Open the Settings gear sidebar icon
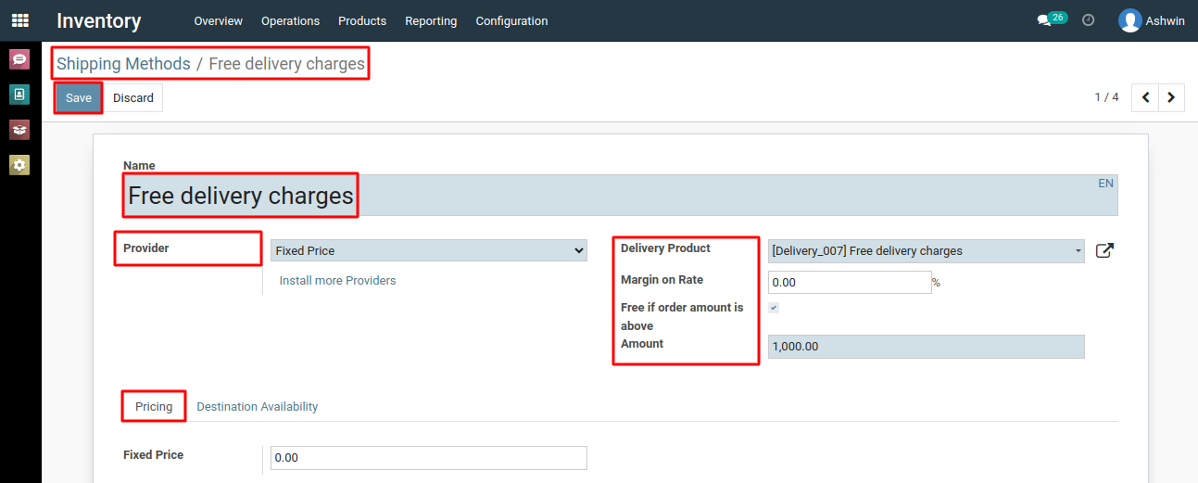 [19, 165]
